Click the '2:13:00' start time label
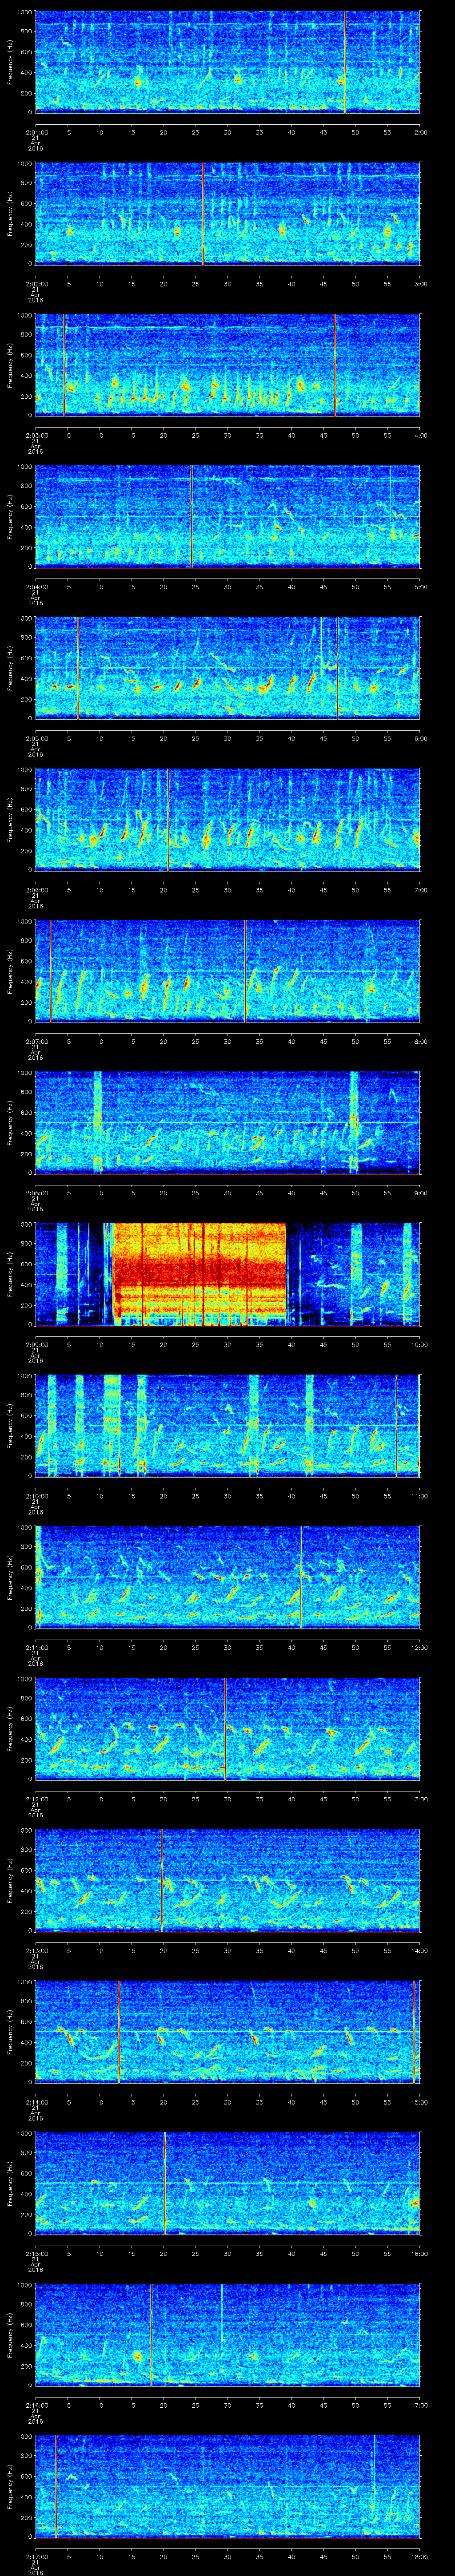The width and height of the screenshot is (455, 2576). [36, 1949]
